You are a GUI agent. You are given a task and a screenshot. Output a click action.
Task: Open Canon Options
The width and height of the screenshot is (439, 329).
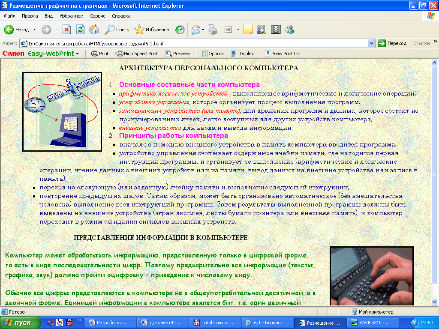click(213, 54)
